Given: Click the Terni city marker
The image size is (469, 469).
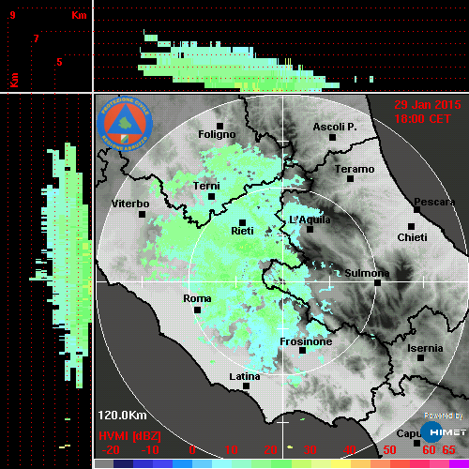Looking at the screenshot, I should 212,196.
